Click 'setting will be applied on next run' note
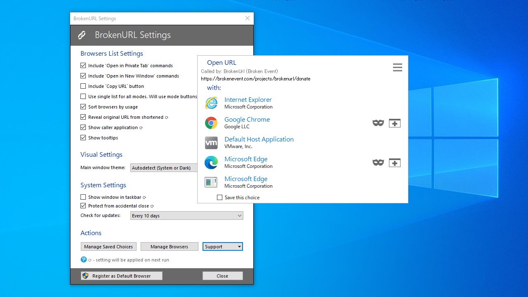 coord(132,260)
